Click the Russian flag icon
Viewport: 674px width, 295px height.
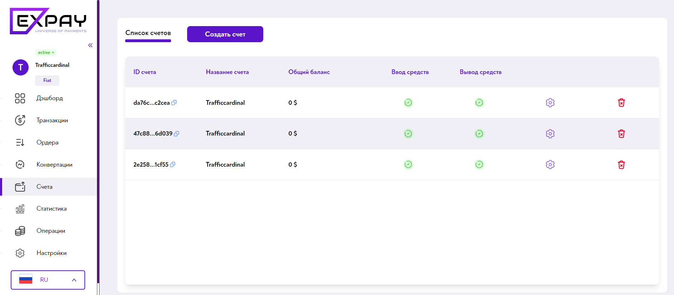coord(26,280)
